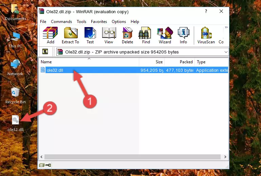Start the VirusScan tool
The image size is (261, 176).
pyautogui.click(x=206, y=35)
